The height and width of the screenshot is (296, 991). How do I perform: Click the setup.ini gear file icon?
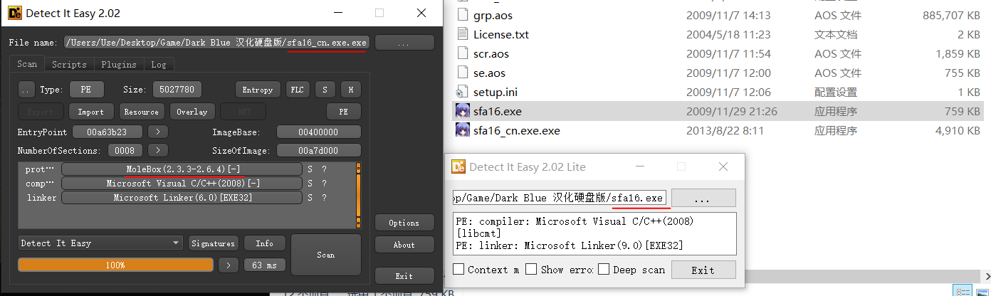(x=463, y=92)
